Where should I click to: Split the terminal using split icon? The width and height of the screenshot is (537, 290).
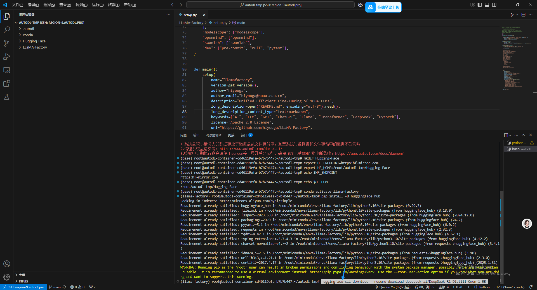pos(506,135)
